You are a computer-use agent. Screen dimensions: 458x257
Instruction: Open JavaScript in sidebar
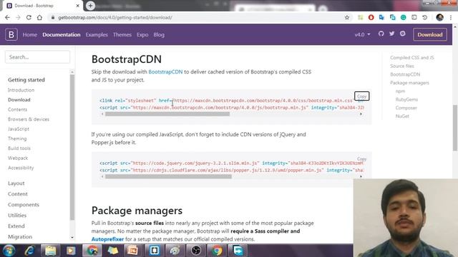coord(19,128)
